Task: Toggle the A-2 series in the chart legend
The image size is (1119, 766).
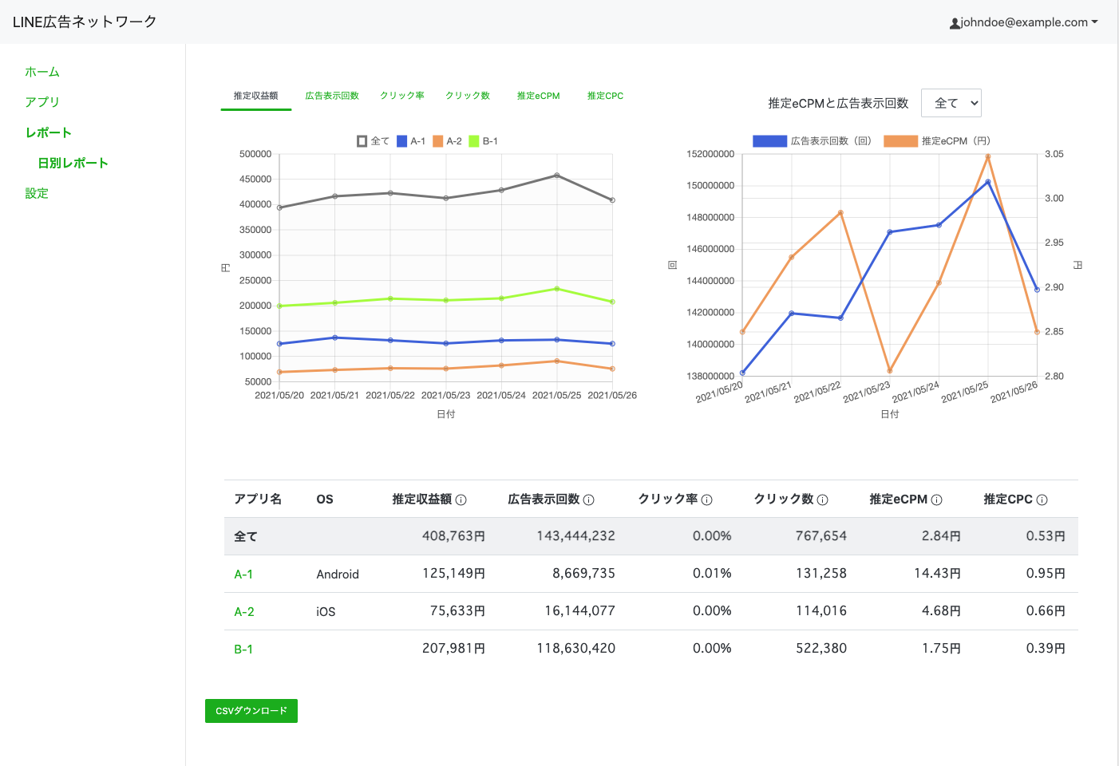Action: point(447,141)
